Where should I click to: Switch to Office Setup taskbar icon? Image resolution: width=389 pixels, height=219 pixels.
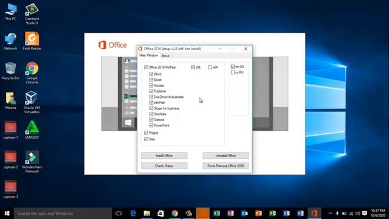314,214
